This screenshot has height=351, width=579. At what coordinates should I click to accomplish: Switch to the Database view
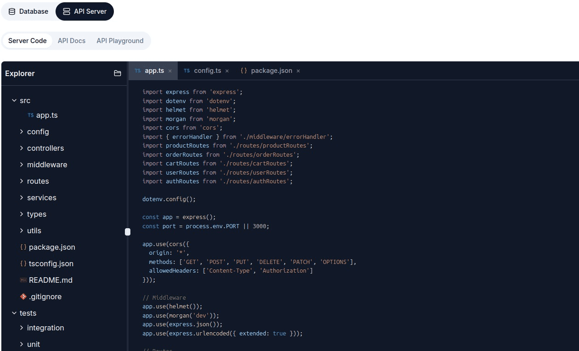tap(28, 11)
